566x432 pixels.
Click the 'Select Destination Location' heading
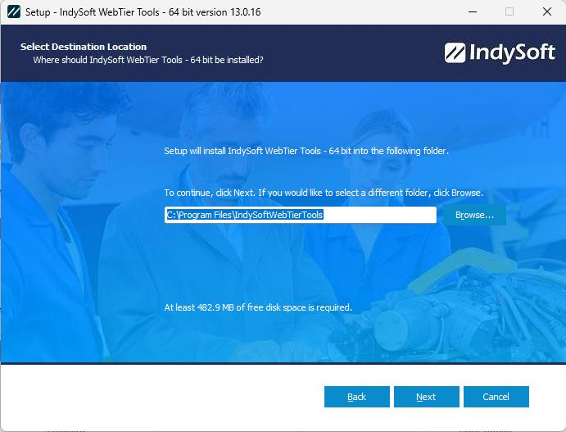pos(84,47)
